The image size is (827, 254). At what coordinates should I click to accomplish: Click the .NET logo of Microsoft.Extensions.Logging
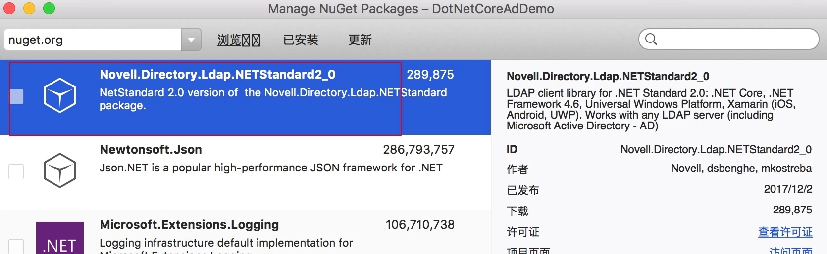[x=60, y=238]
